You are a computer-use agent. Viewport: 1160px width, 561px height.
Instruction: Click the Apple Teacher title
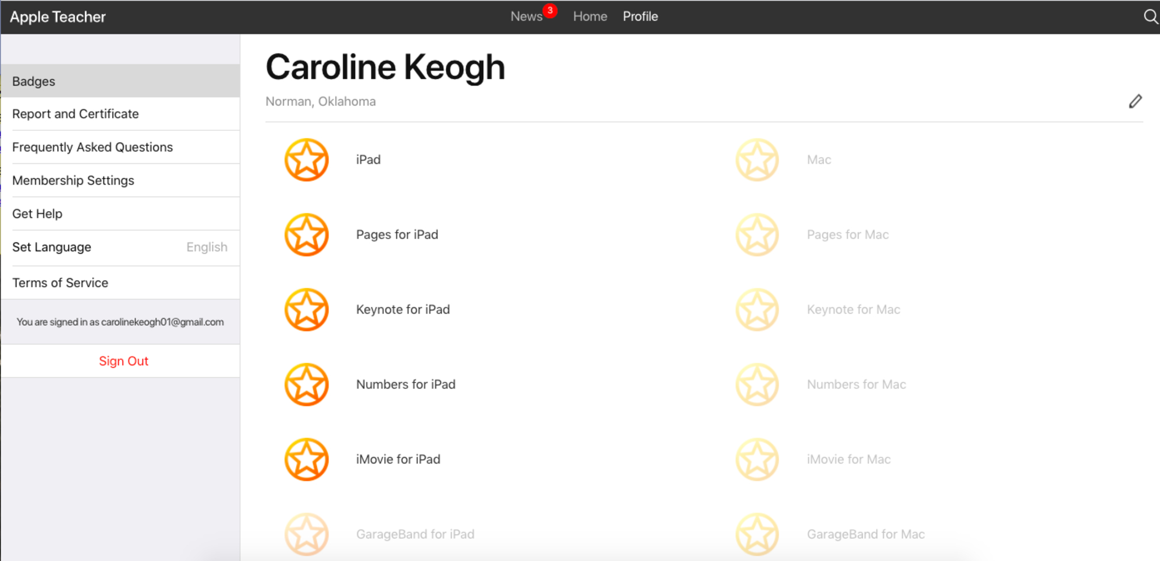point(58,17)
